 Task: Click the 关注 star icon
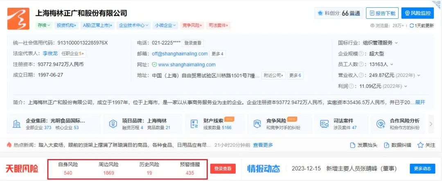coord(420,145)
